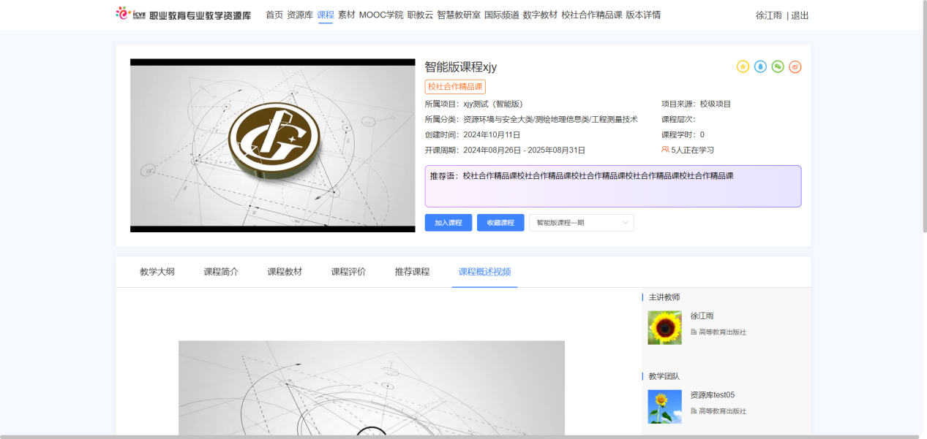Open 校社合作精品课 in the top navigation
This screenshot has width=927, height=439.
pyautogui.click(x=591, y=15)
